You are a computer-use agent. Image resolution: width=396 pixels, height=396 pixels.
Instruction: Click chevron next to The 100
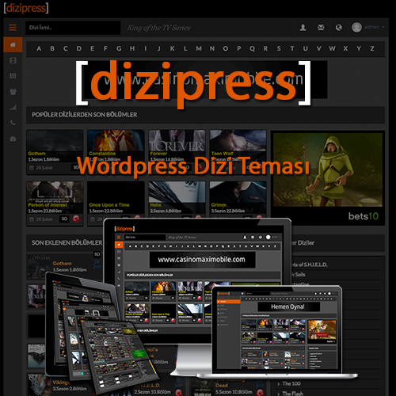point(279,384)
